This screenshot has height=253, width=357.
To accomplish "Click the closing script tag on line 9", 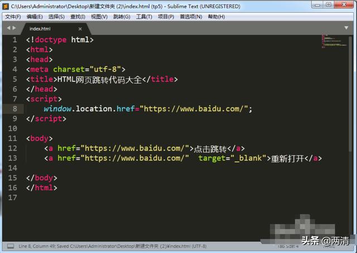I will pyautogui.click(x=46, y=118).
